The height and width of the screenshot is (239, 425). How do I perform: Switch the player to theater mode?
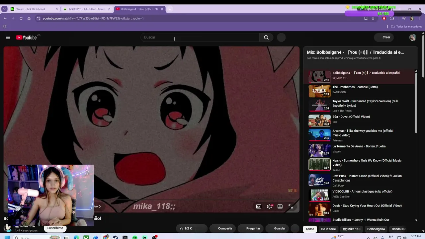click(280, 206)
